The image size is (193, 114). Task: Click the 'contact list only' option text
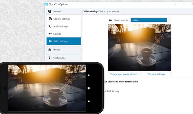(112, 91)
